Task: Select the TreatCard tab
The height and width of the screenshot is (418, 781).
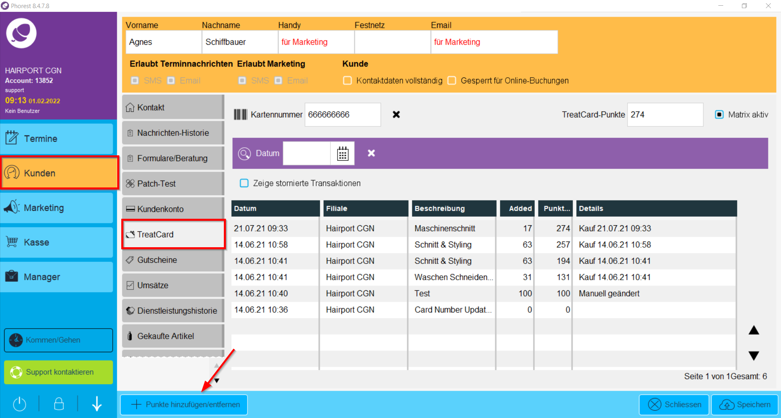Action: tap(173, 234)
